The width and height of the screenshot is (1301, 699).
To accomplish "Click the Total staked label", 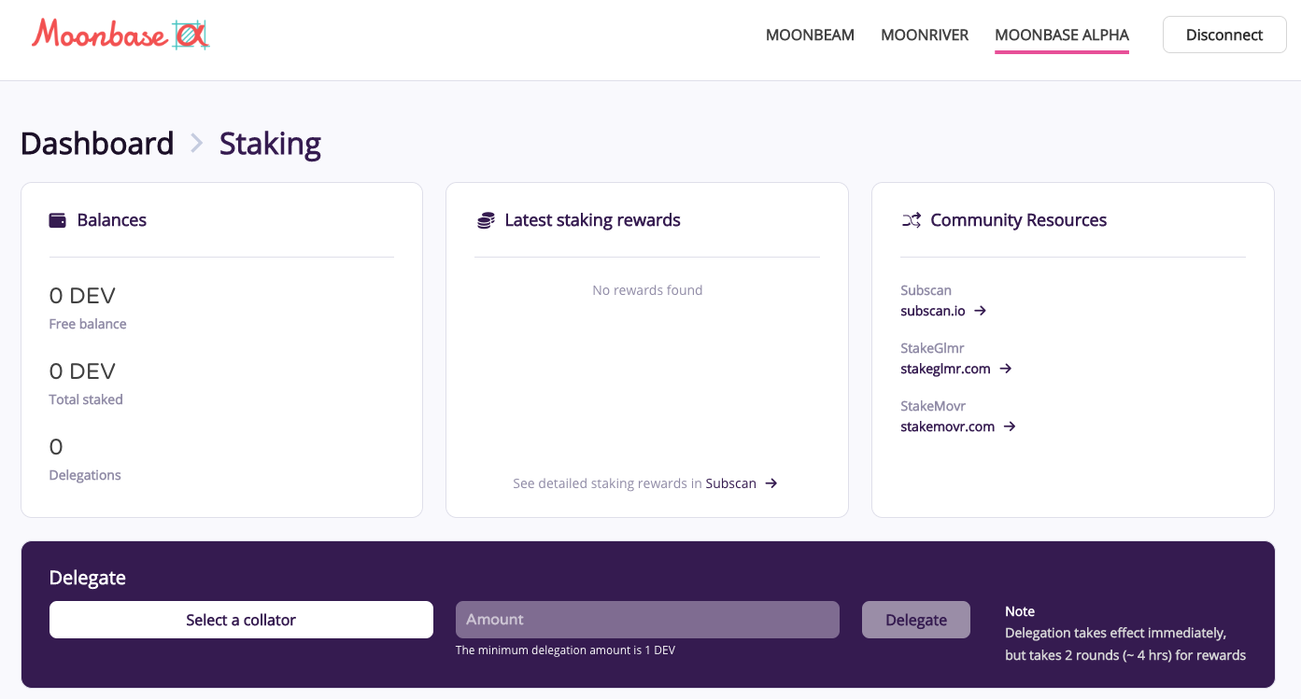I will pyautogui.click(x=86, y=399).
